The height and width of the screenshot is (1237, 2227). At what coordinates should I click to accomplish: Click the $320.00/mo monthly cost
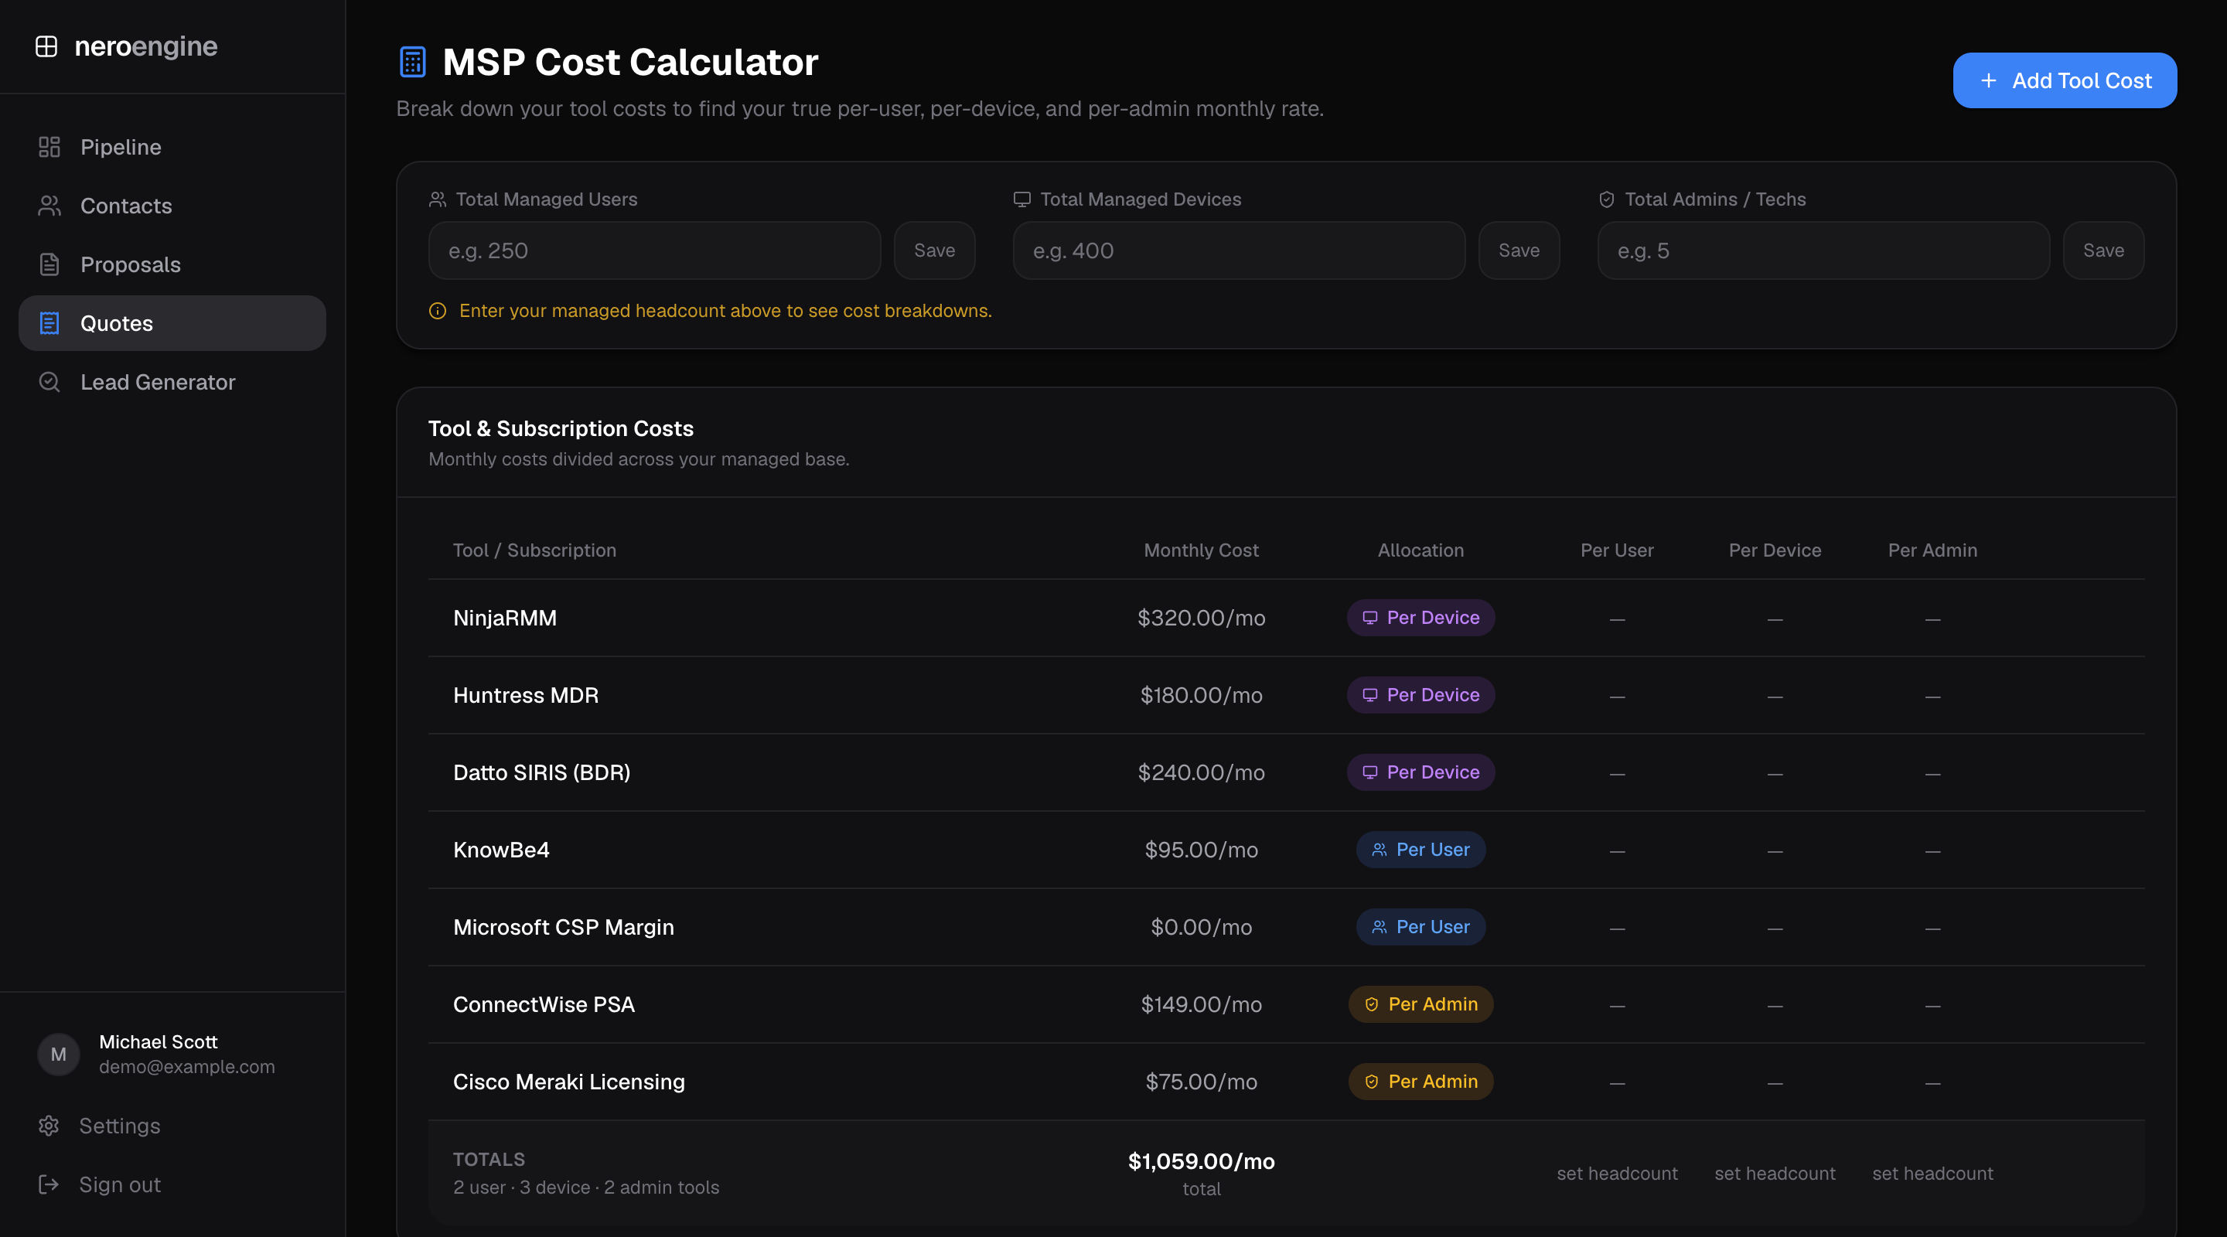click(x=1201, y=618)
